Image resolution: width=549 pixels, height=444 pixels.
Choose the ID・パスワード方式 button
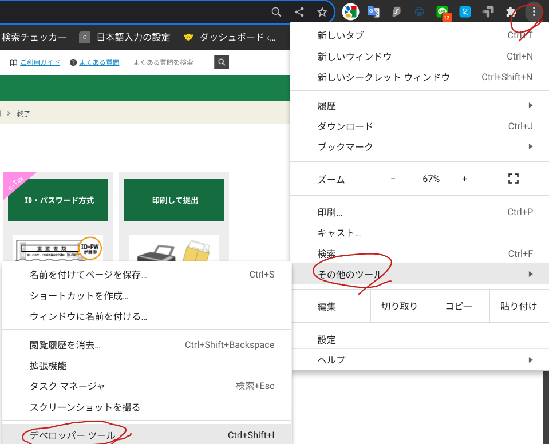click(x=58, y=200)
